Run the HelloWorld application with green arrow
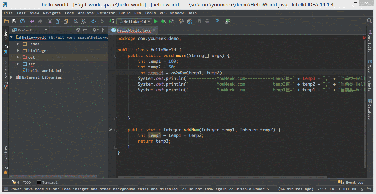This screenshot has height=194, width=376. coord(156,21)
